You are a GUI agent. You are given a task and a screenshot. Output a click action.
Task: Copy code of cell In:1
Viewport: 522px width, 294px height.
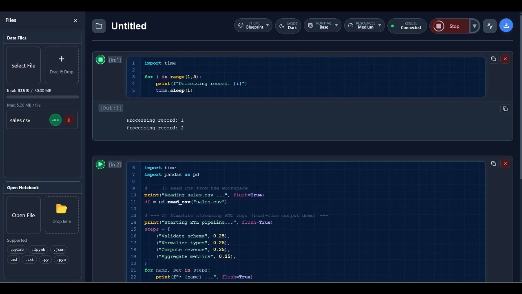pyautogui.click(x=493, y=59)
